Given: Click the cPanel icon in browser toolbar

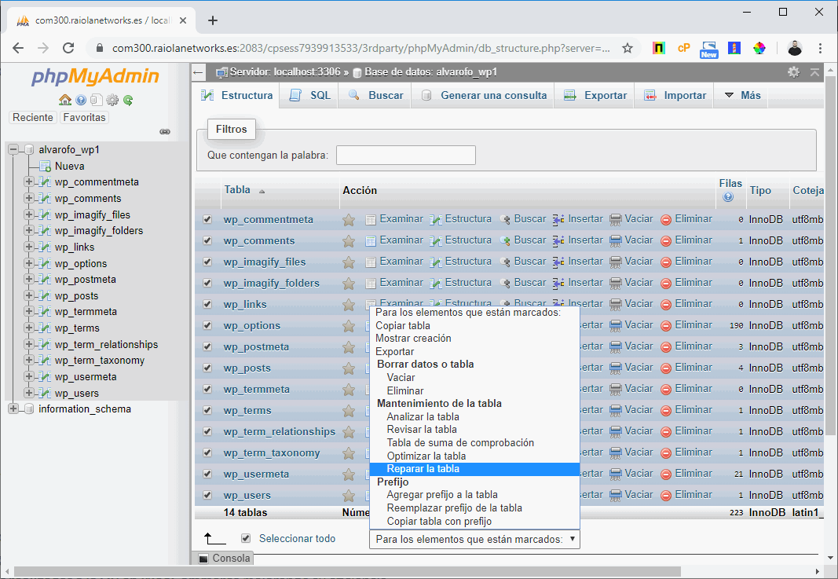Looking at the screenshot, I should coord(682,48).
